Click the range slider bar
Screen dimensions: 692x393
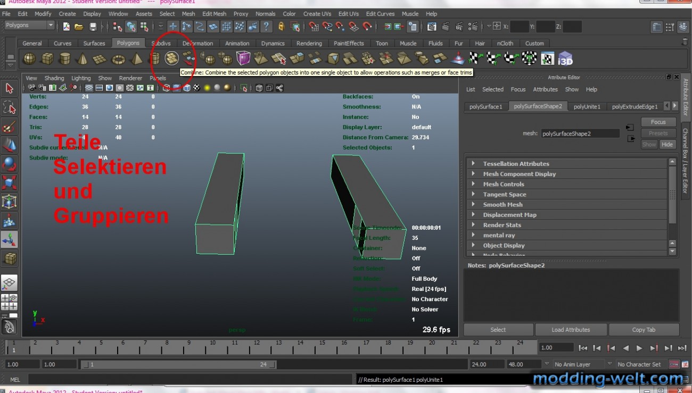(178, 365)
